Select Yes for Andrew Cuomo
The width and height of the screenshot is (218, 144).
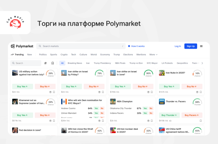point(96,108)
